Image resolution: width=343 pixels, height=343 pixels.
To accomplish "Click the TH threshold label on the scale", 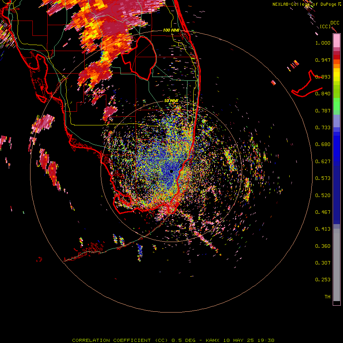I will point(327,297).
